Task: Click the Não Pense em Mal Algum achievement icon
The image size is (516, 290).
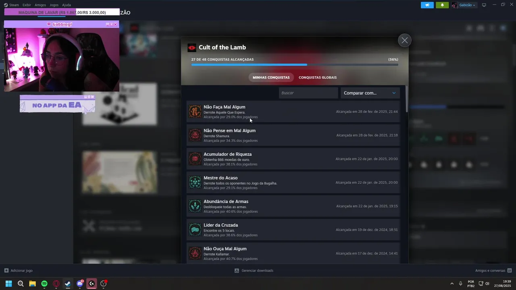Action: pyautogui.click(x=195, y=135)
